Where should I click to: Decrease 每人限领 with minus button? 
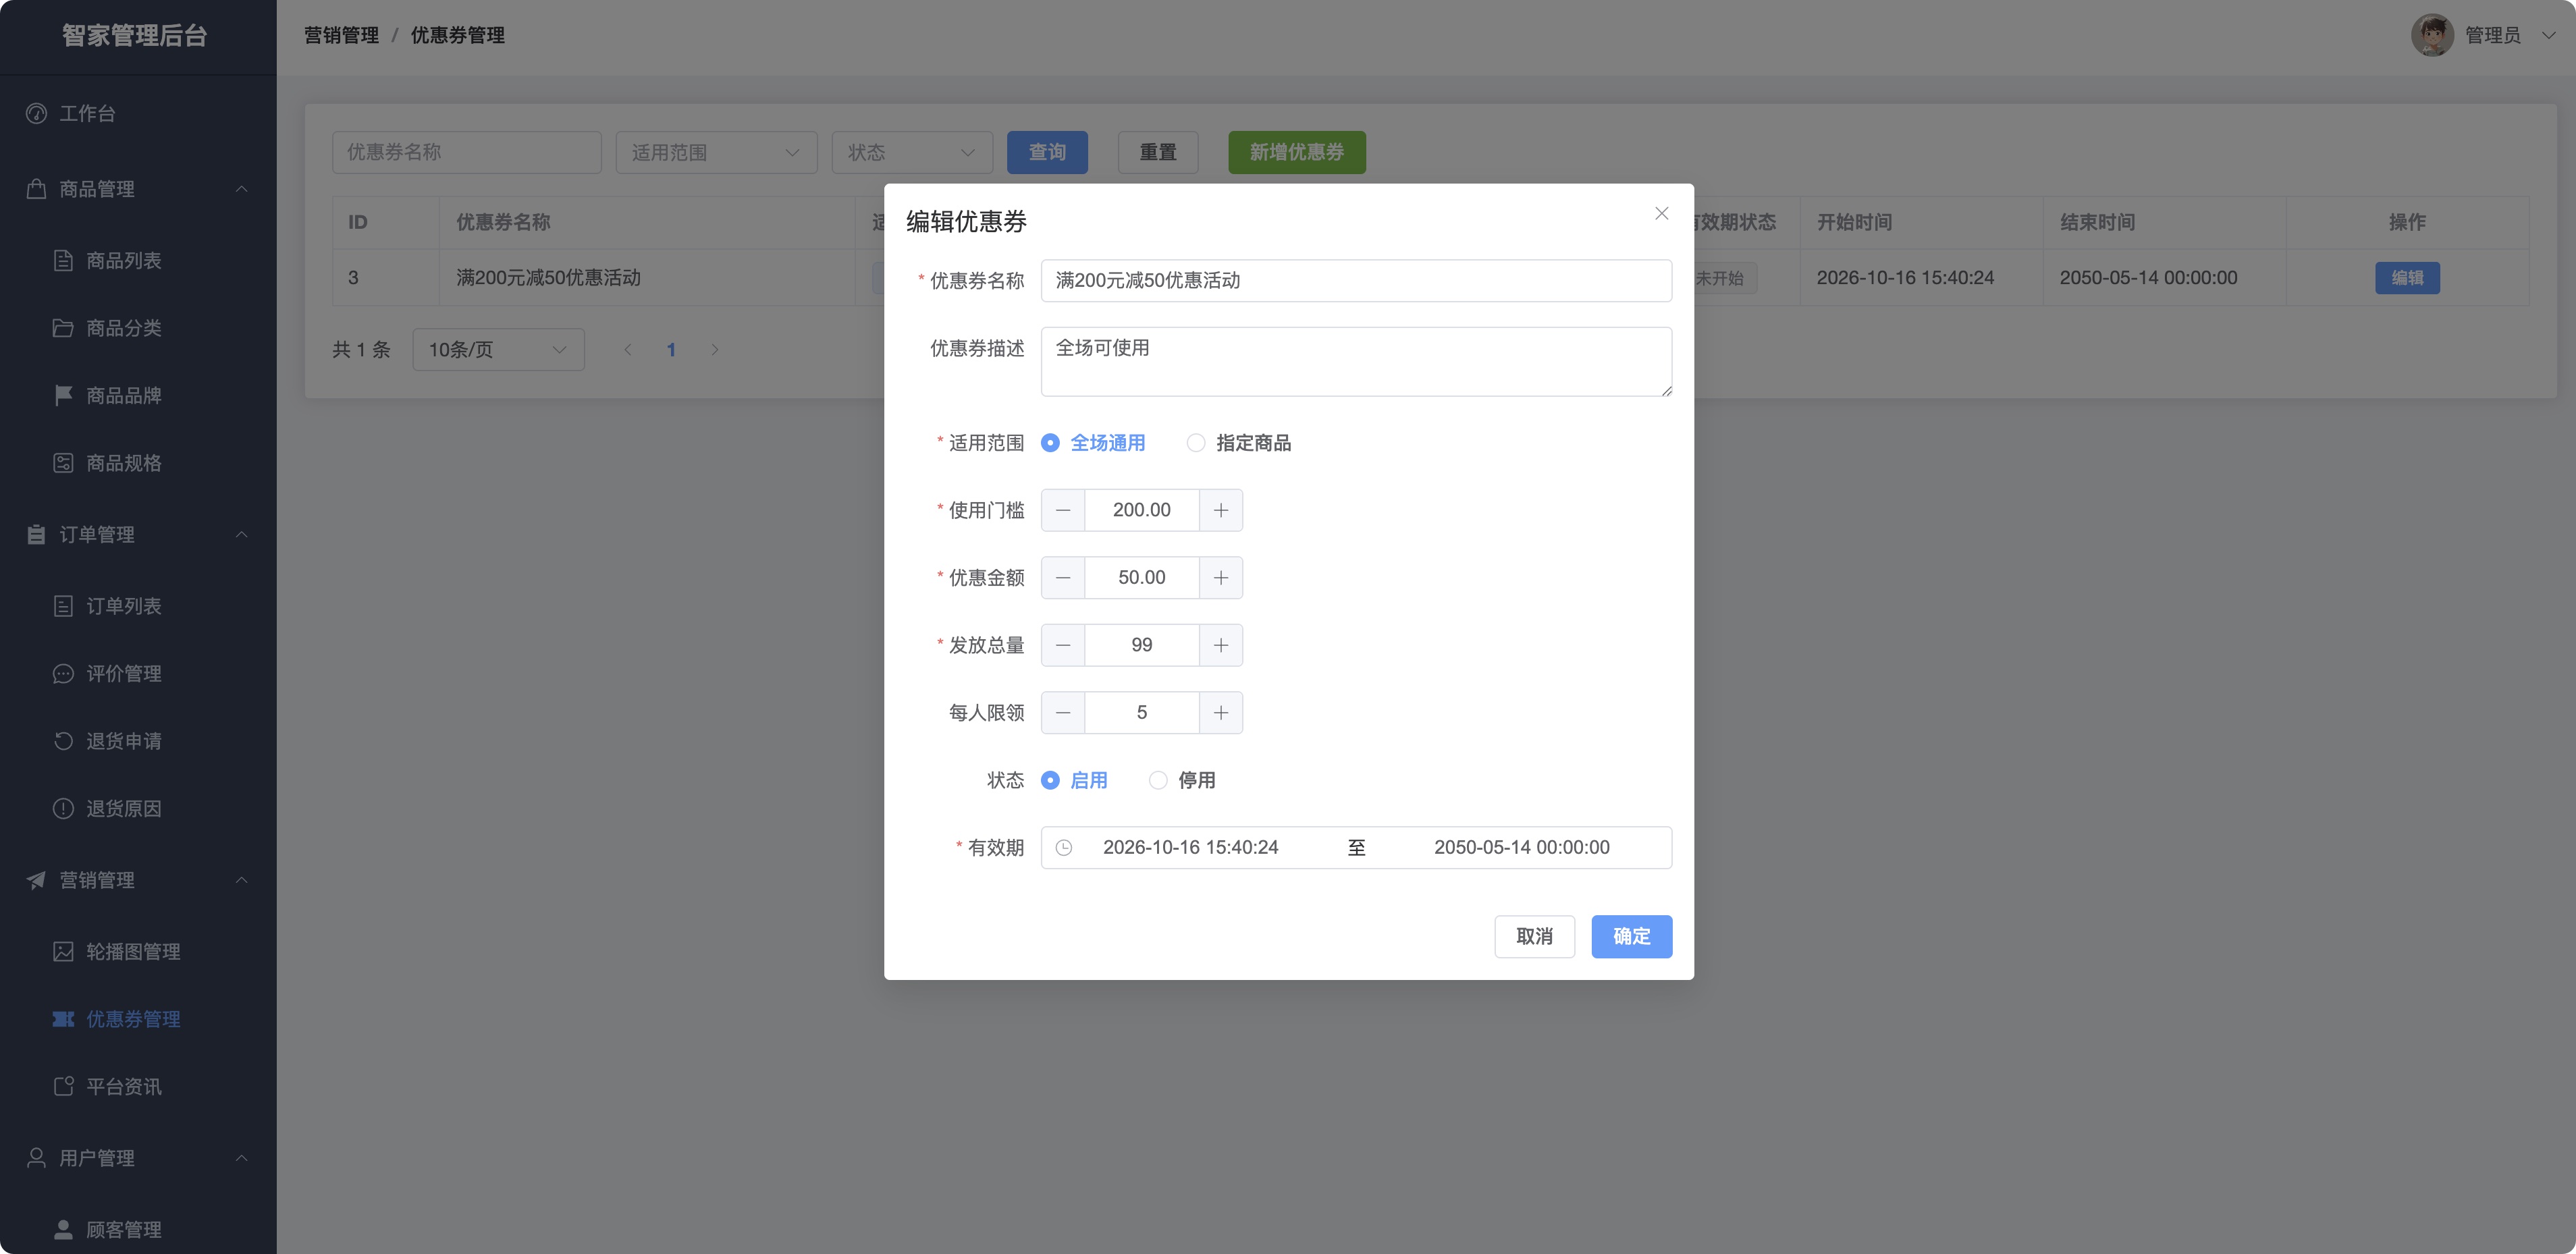coord(1063,713)
